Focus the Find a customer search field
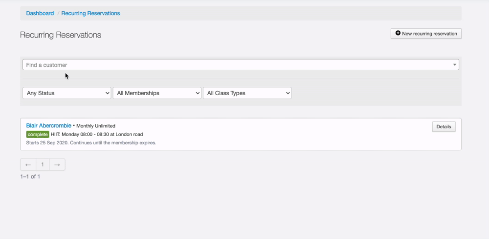Screen dimensions: 489x239 [x=235, y=65]
